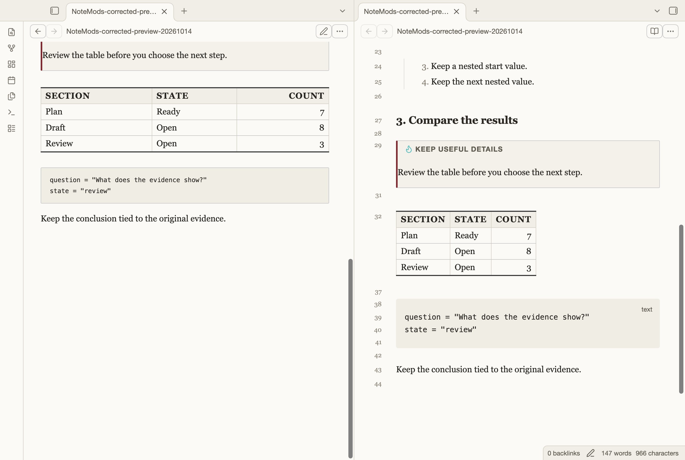Switch right pane to reading view
Image resolution: width=685 pixels, height=460 pixels.
click(x=654, y=31)
